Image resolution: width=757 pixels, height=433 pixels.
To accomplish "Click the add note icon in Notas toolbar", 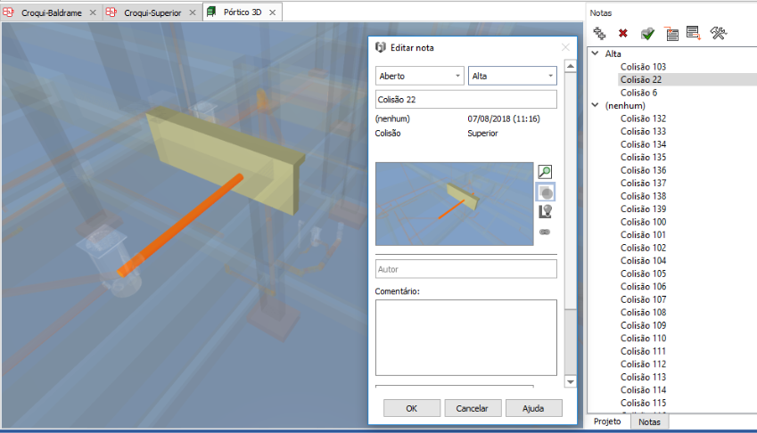I will pyautogui.click(x=600, y=34).
